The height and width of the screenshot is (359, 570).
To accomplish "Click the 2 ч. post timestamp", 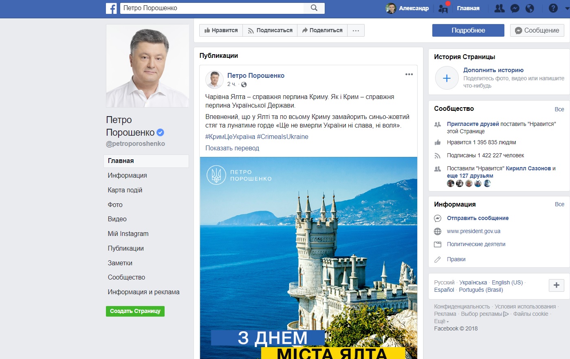I will pyautogui.click(x=231, y=84).
